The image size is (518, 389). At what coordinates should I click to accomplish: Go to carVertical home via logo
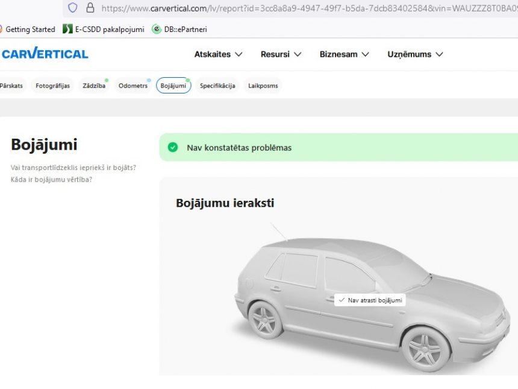coord(45,54)
